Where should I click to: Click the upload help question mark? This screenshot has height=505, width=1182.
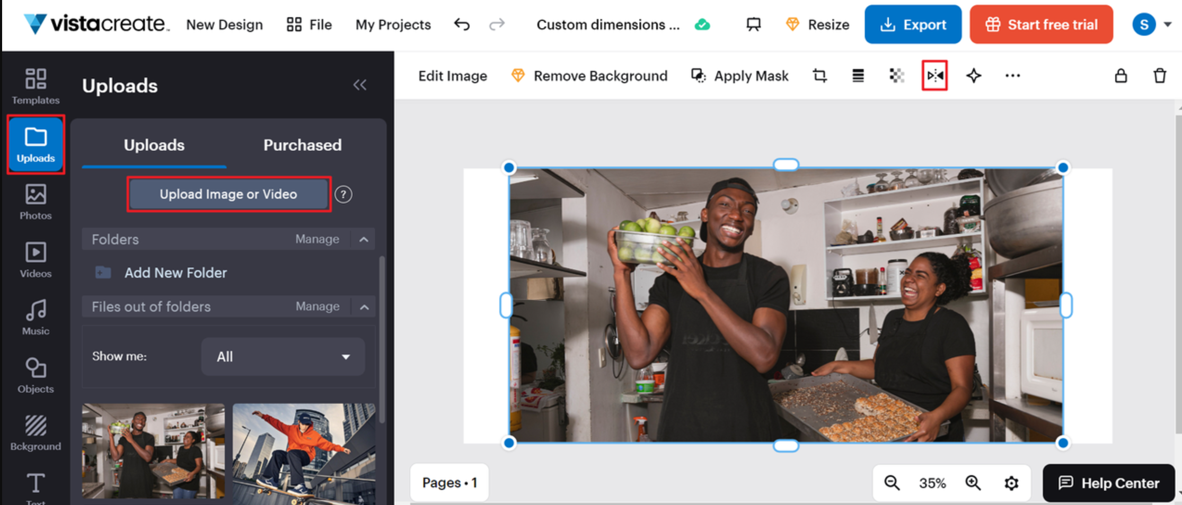tap(343, 194)
